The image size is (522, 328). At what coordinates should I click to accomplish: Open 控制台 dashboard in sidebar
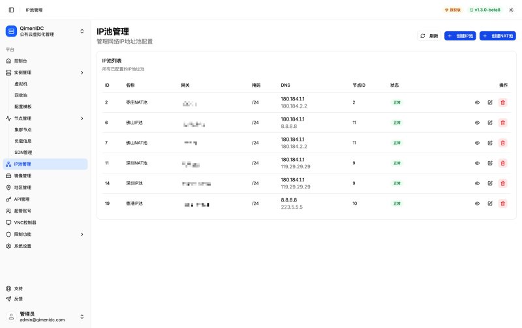point(45,61)
